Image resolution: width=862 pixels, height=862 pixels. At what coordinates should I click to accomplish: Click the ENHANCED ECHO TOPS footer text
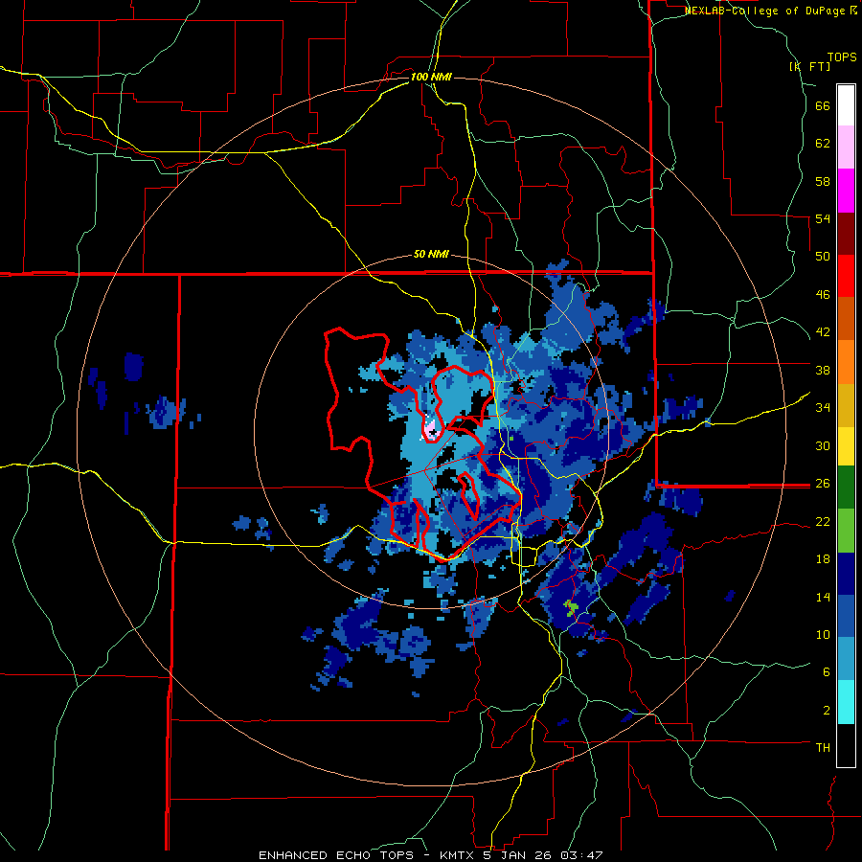(x=336, y=855)
